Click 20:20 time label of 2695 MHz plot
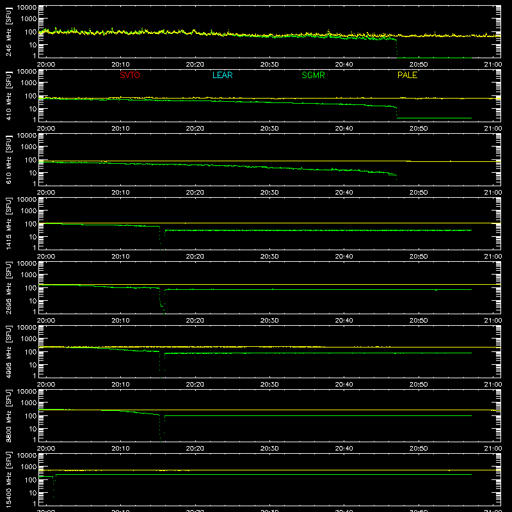Viewport: 512px width, 512px height. [x=195, y=321]
